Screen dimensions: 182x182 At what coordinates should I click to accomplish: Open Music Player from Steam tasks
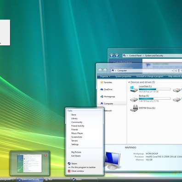[77, 133]
